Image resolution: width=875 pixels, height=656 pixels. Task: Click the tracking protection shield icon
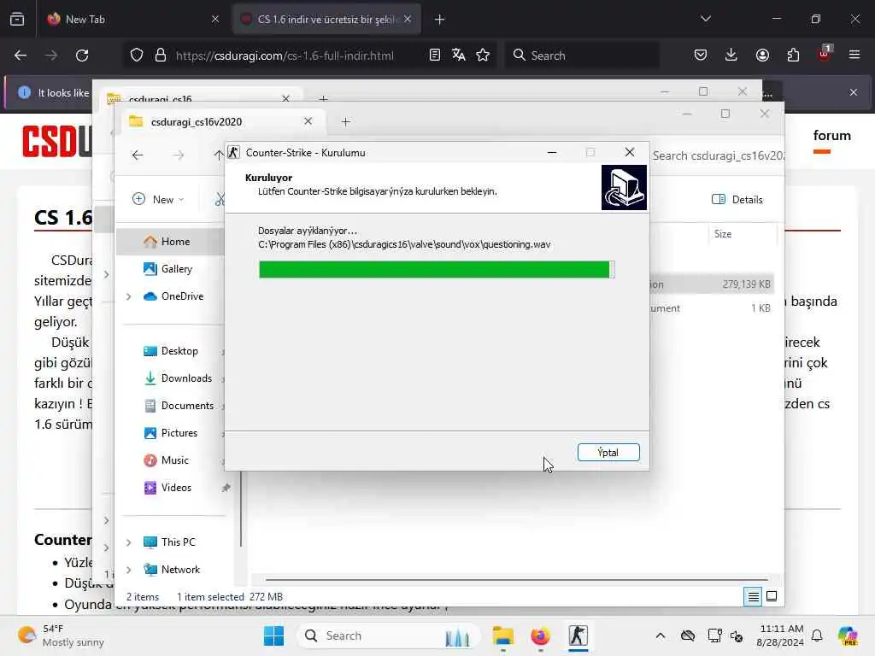(137, 56)
